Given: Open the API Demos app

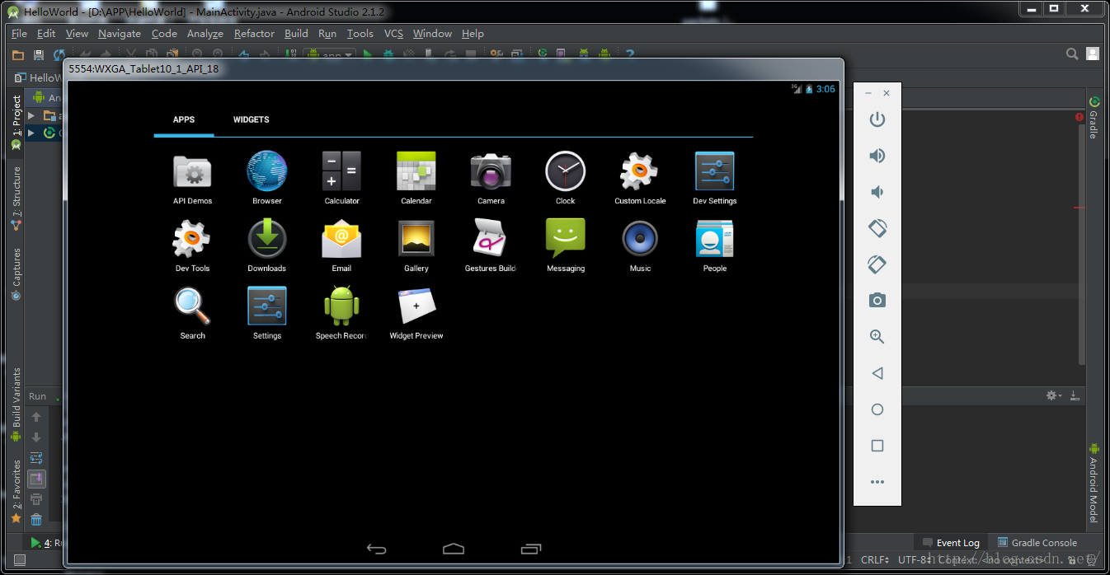Looking at the screenshot, I should coord(192,178).
